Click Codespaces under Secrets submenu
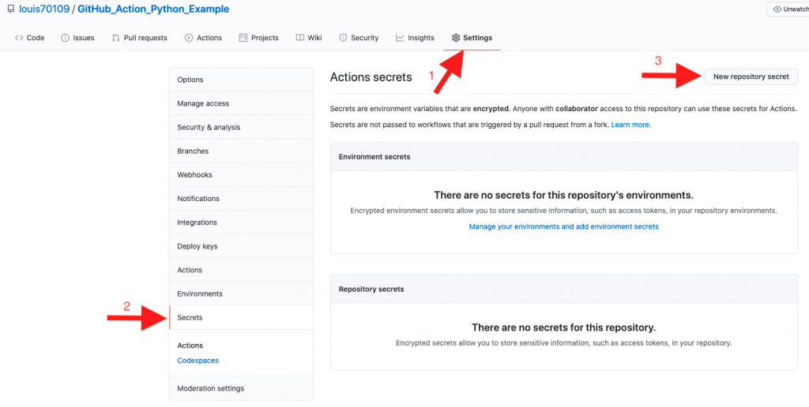The width and height of the screenshot is (809, 407). (198, 360)
